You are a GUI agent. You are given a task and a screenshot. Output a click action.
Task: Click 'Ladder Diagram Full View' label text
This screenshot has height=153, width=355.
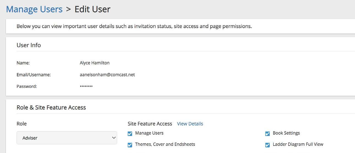tap(298, 144)
